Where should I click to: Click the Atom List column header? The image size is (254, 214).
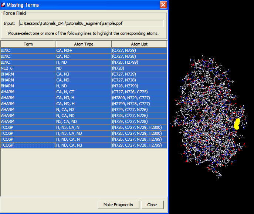pos(139,44)
